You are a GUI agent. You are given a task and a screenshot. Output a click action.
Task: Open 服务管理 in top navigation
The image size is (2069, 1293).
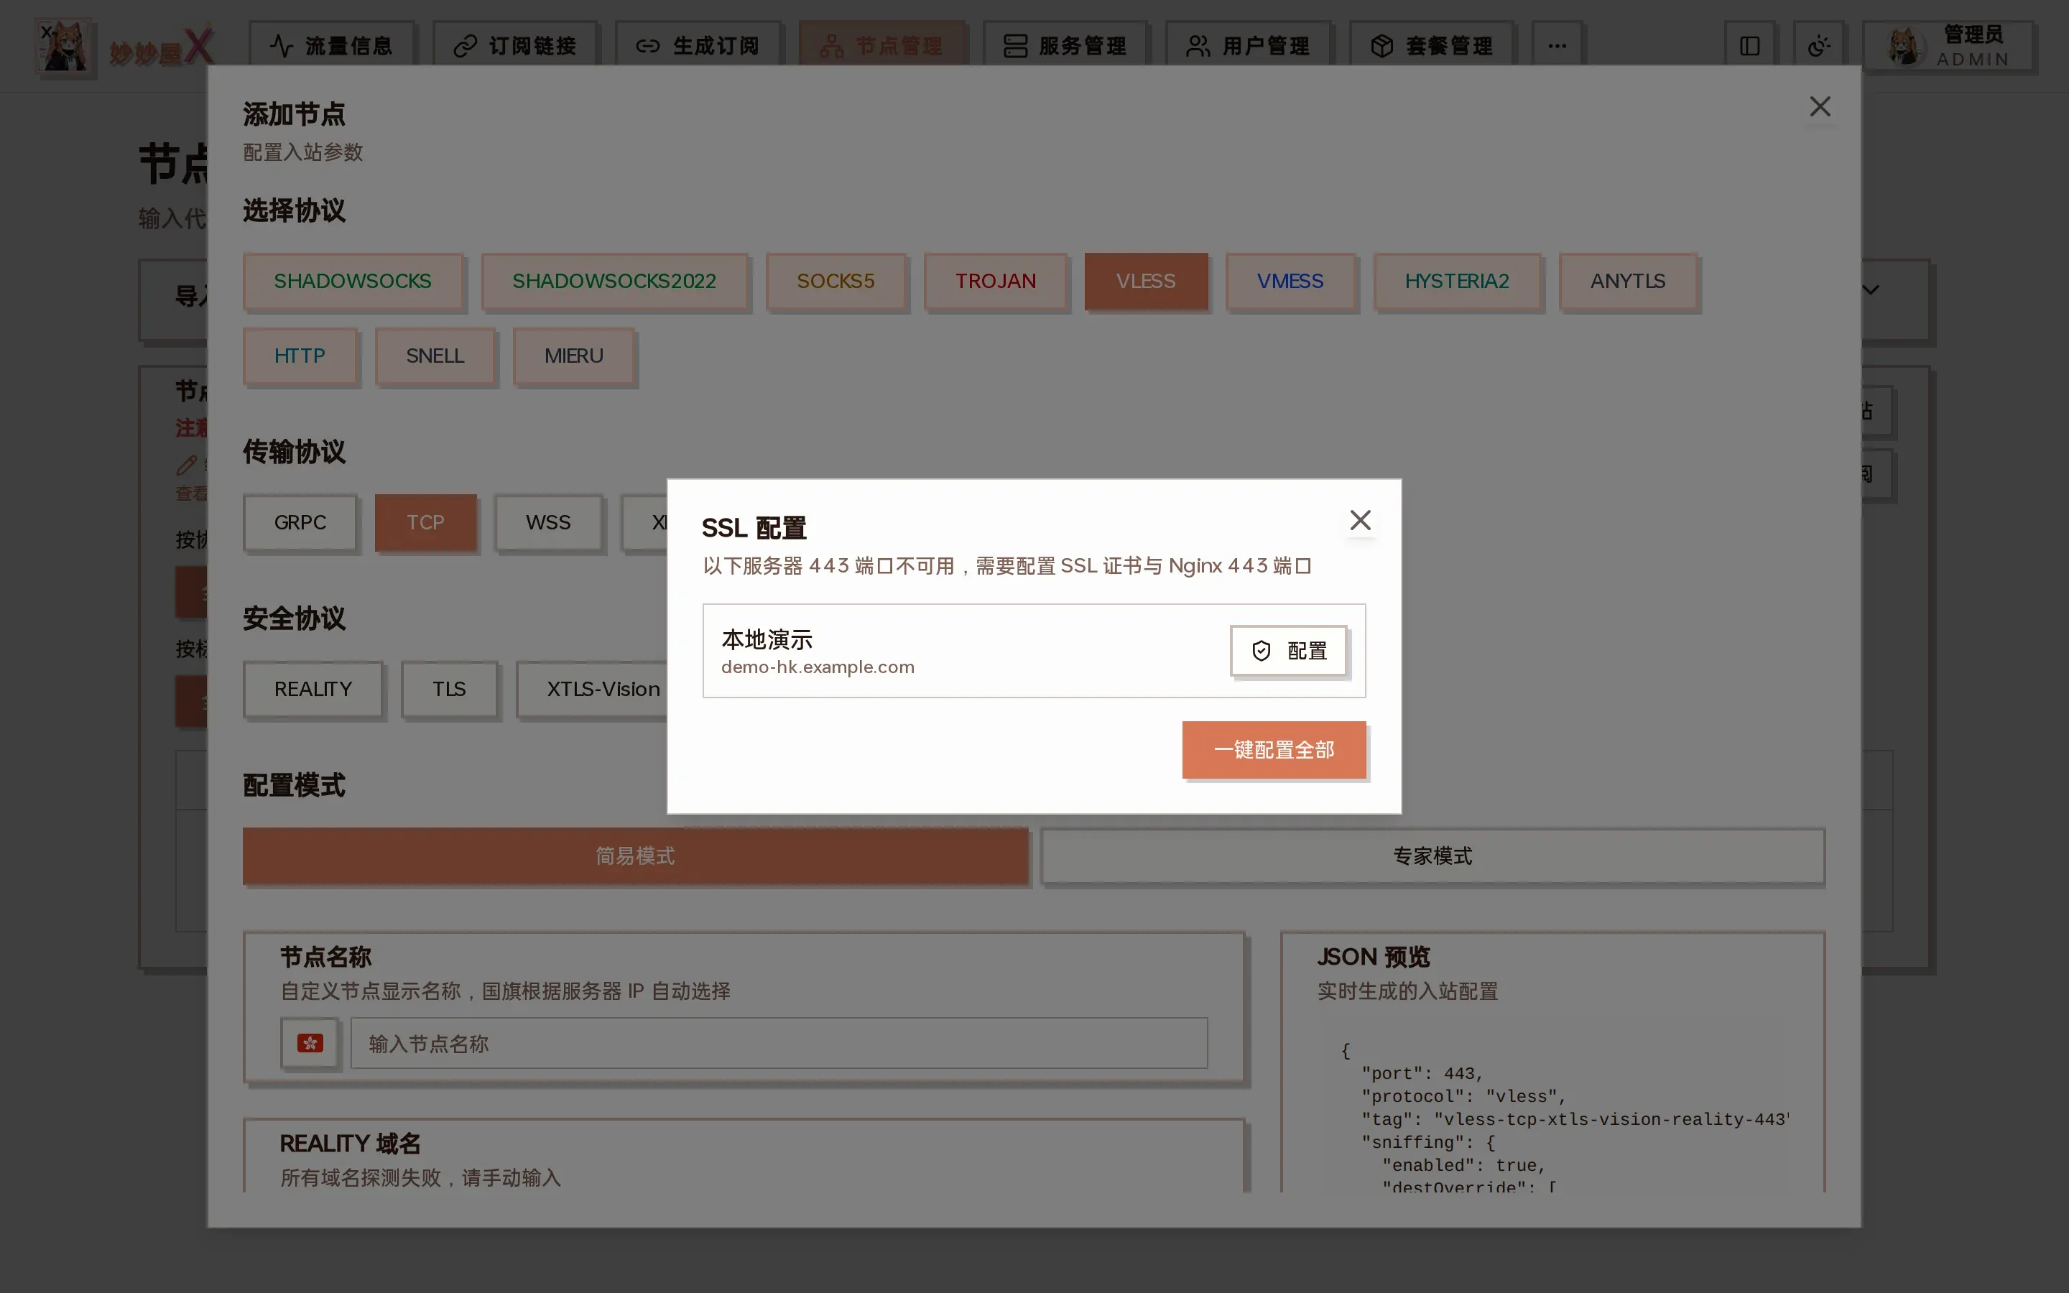click(1065, 45)
